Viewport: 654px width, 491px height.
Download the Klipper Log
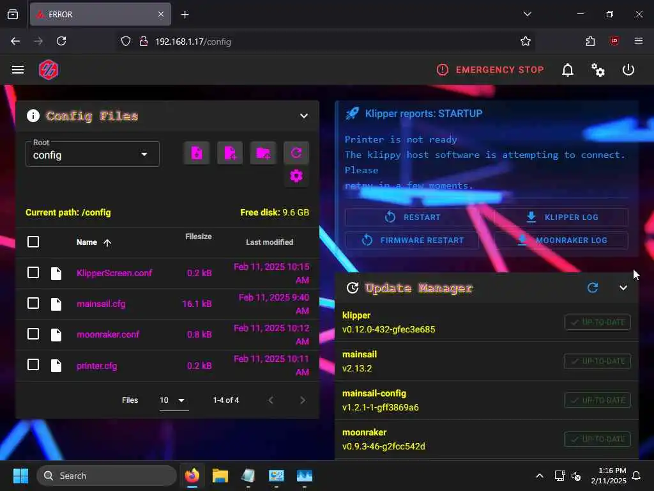coord(561,217)
